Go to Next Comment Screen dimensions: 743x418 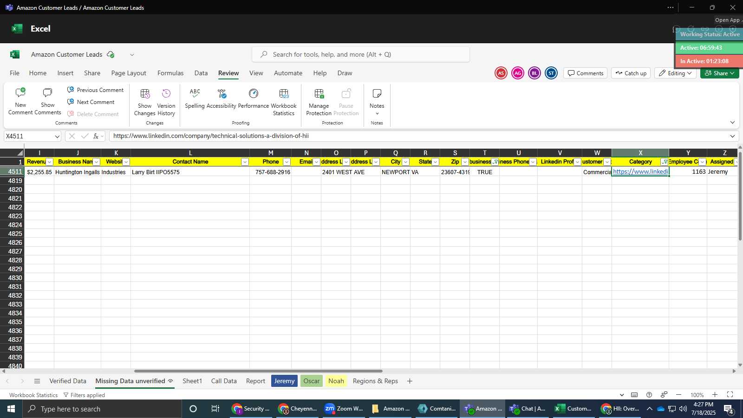(91, 102)
